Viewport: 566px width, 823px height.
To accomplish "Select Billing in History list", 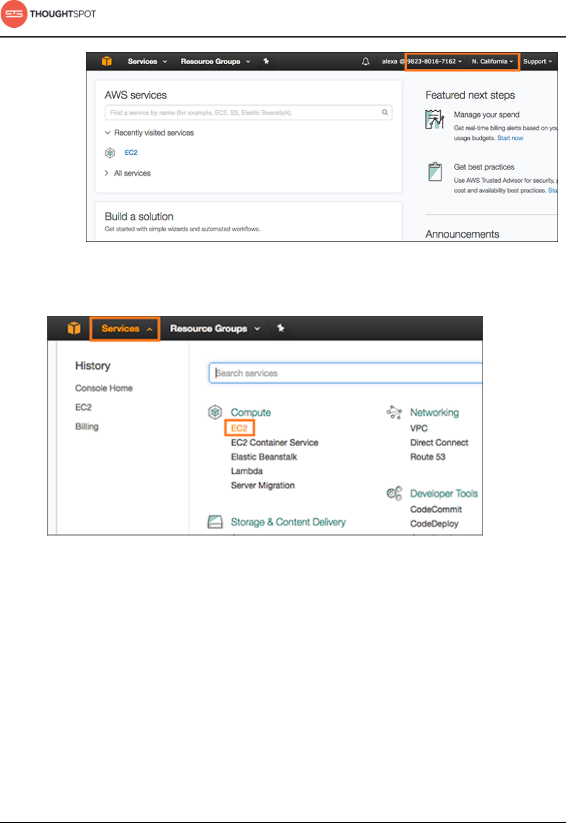I will coord(87,427).
